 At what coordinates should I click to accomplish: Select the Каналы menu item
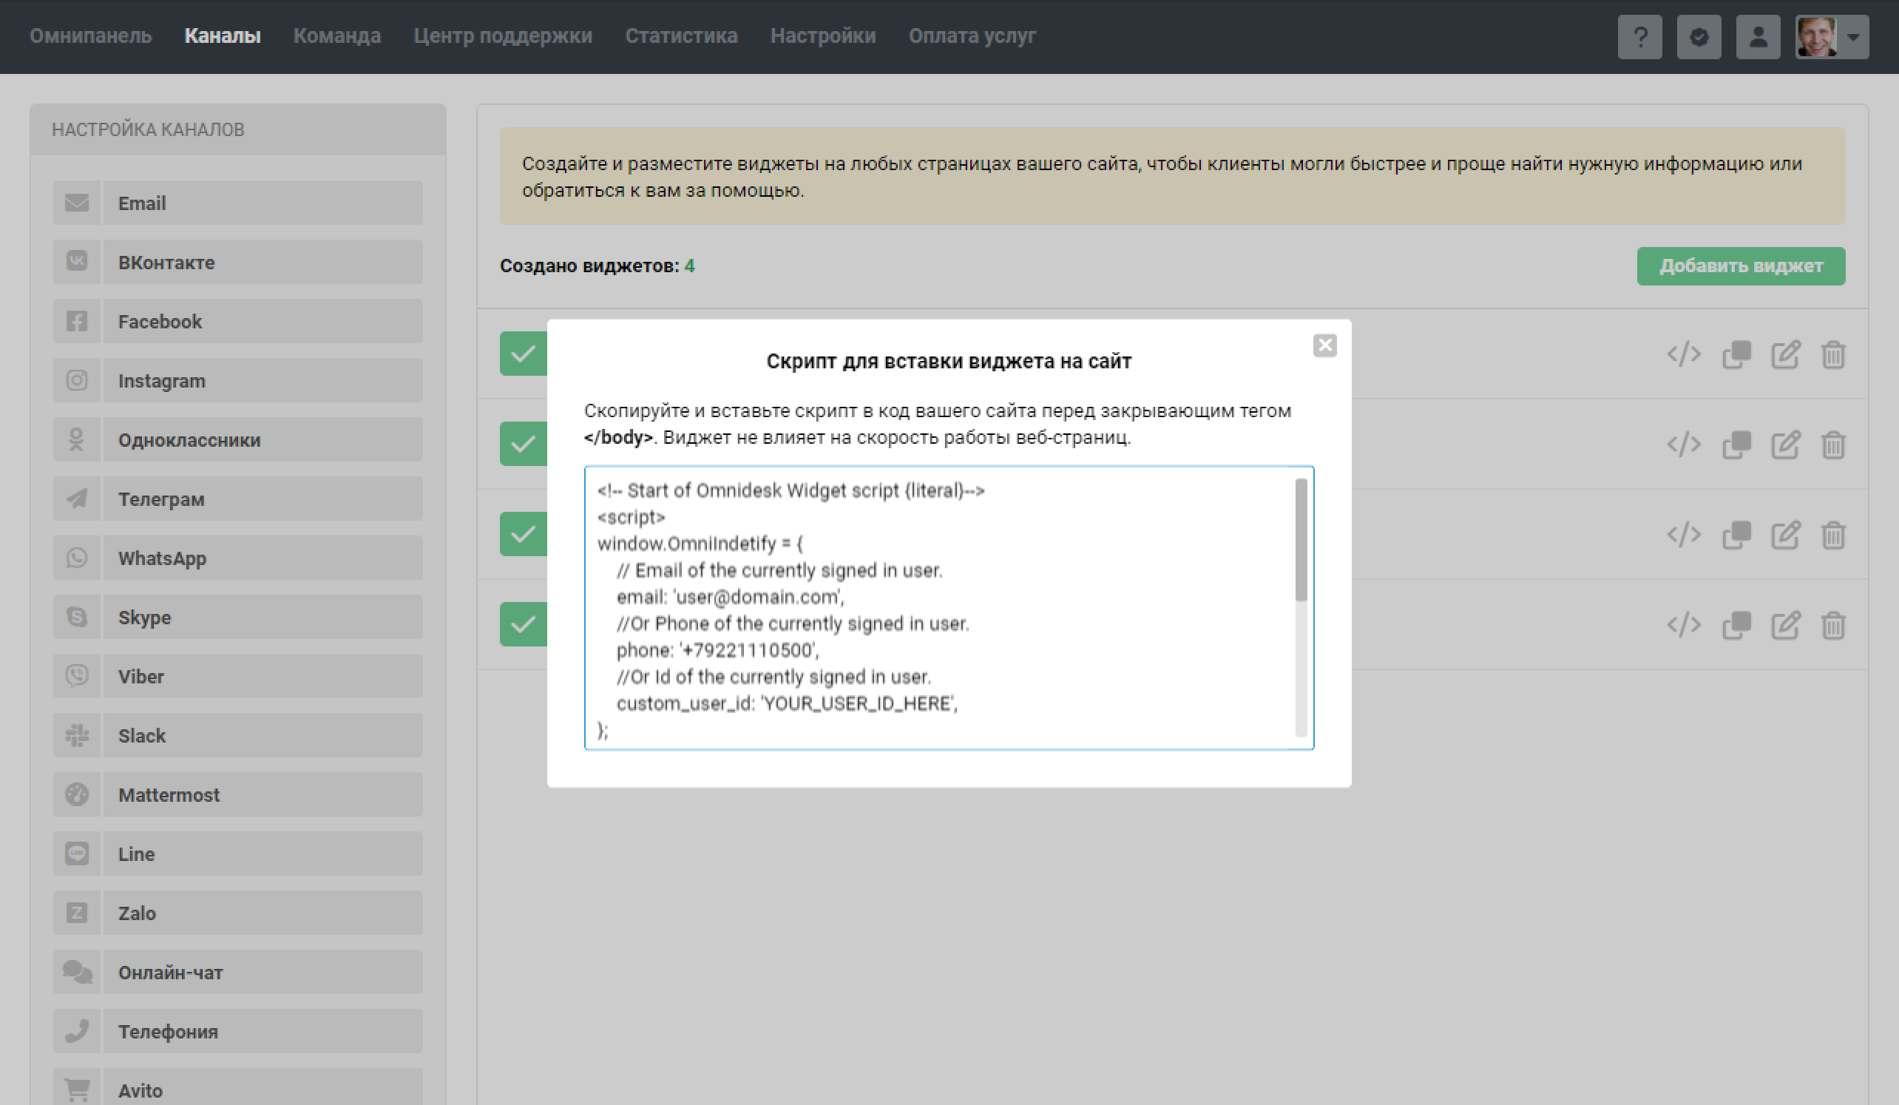(223, 36)
